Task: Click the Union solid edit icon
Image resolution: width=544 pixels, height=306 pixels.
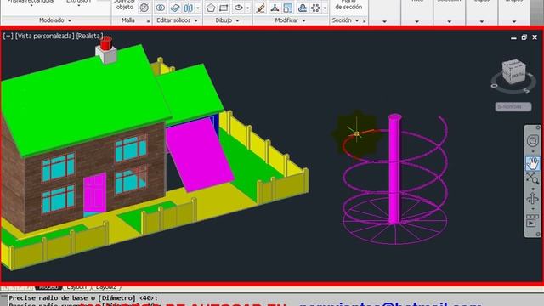Action: click(x=160, y=8)
